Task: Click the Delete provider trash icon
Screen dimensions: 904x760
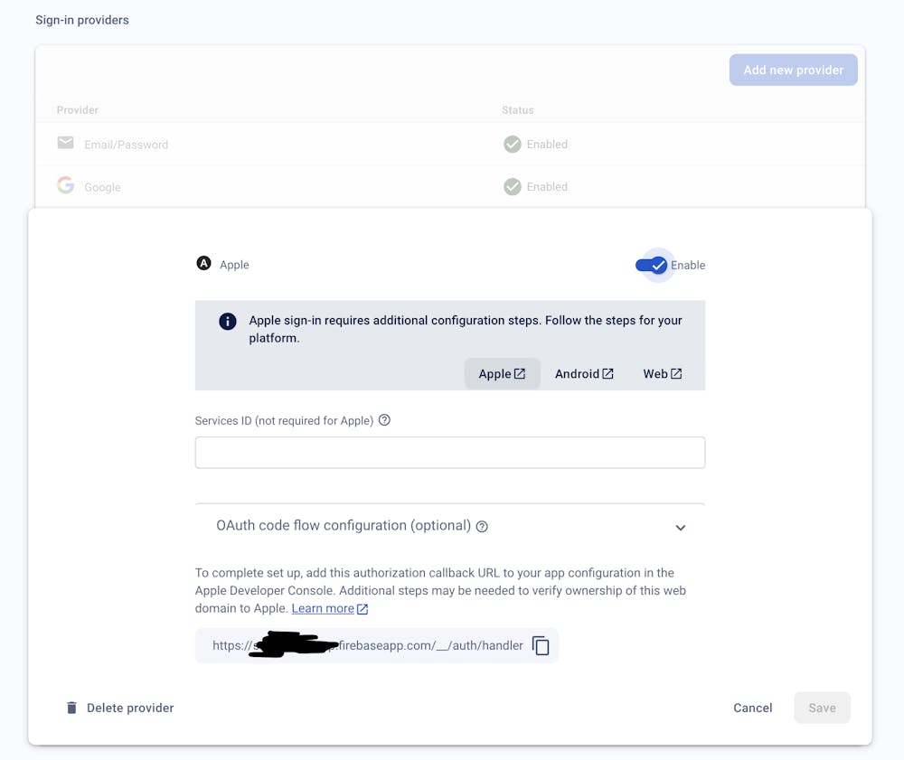Action: point(72,708)
